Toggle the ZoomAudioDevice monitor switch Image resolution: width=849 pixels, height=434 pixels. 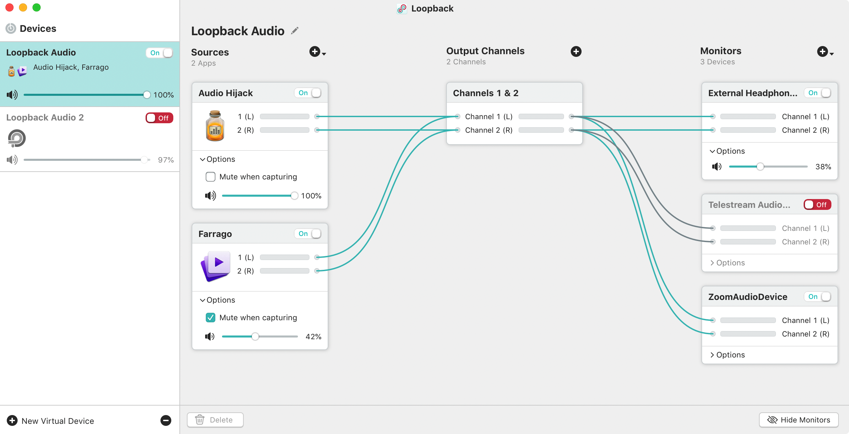click(818, 297)
